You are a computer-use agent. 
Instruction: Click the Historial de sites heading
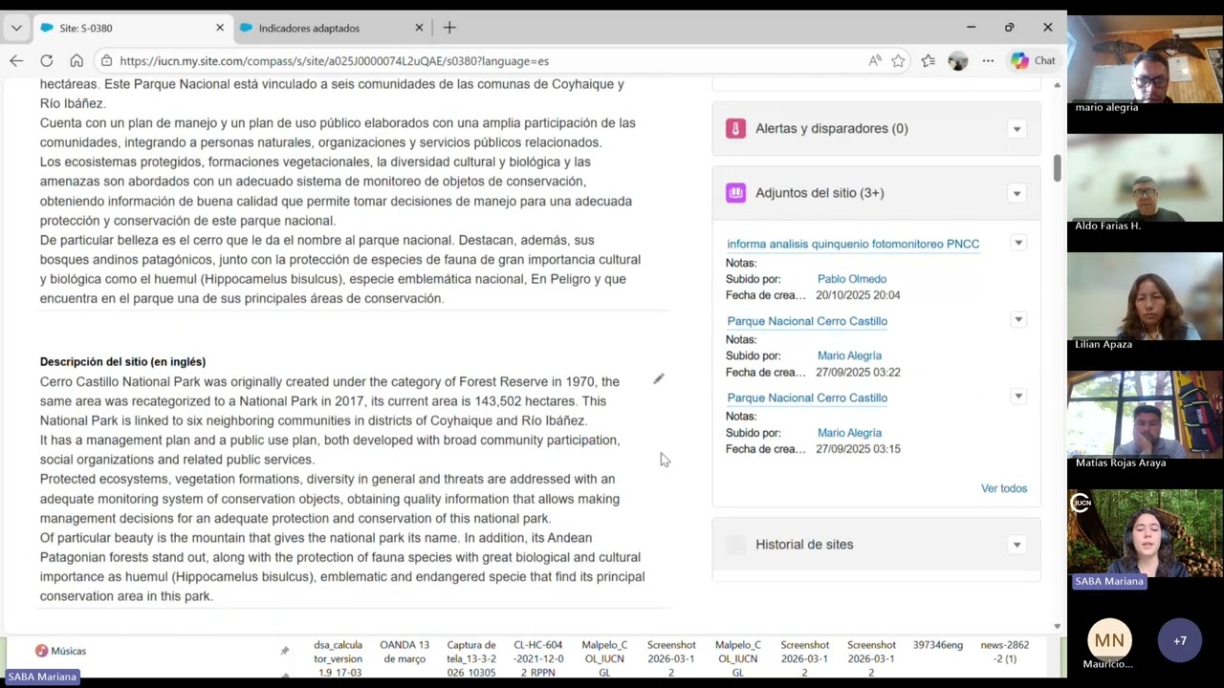point(804,544)
